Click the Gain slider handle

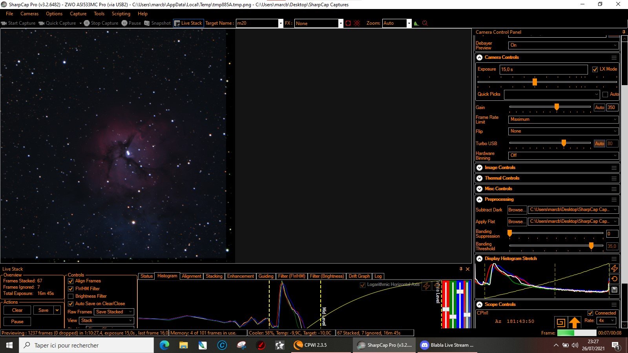557,107
